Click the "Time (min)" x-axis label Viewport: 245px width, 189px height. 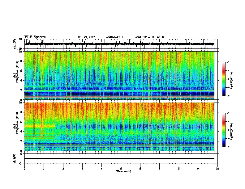124,171
